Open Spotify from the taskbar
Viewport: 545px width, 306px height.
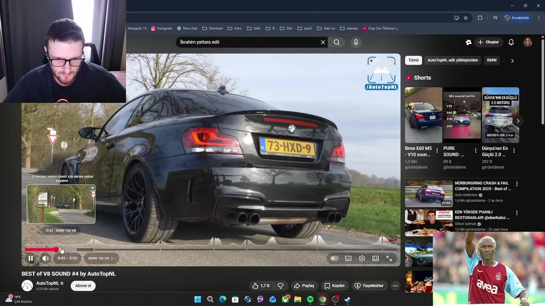point(310,299)
